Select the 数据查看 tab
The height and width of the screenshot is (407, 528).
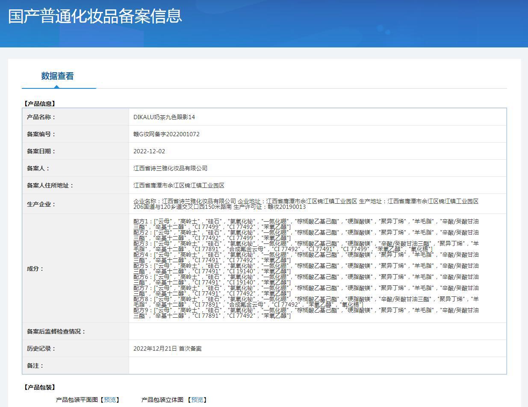click(57, 76)
